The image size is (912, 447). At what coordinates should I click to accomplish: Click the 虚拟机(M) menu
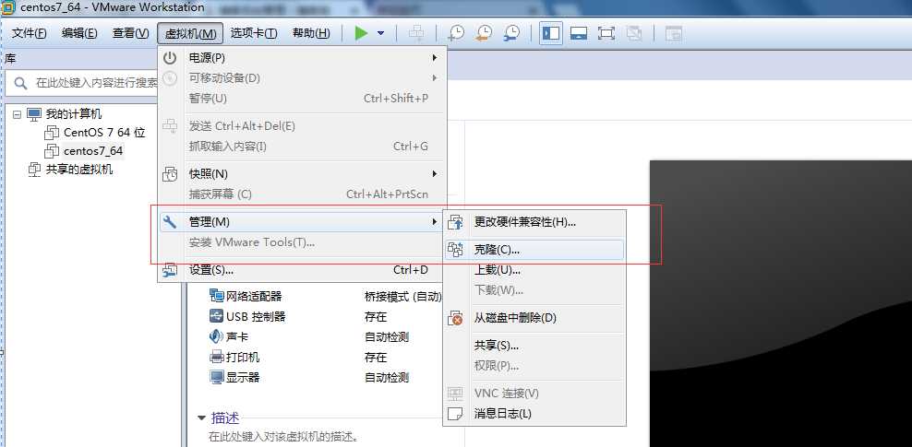click(x=190, y=33)
